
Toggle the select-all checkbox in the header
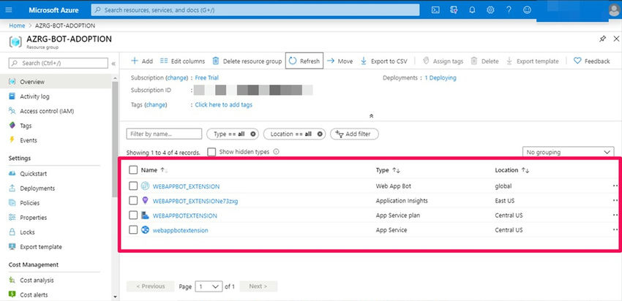point(133,170)
